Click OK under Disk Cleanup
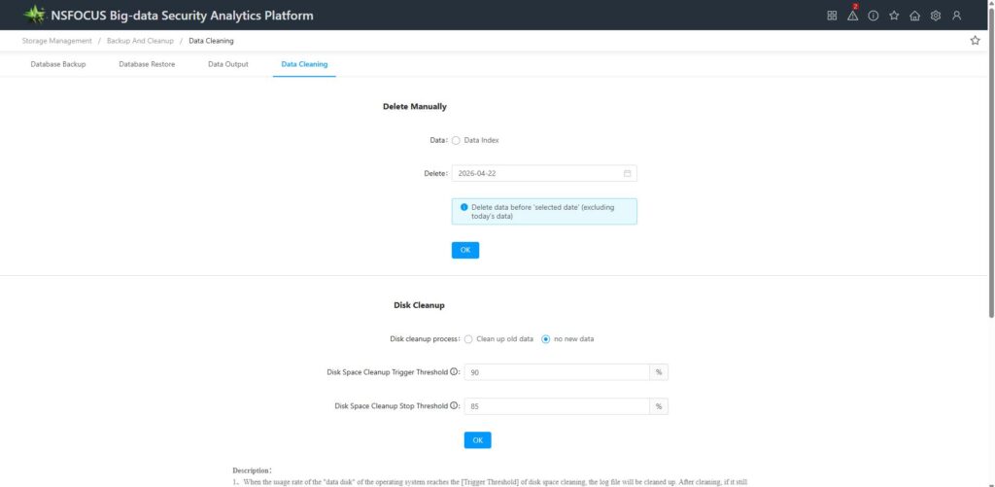The image size is (995, 487). coord(477,440)
